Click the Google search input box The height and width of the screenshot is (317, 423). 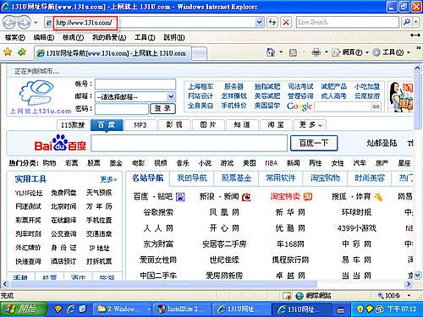343,107
